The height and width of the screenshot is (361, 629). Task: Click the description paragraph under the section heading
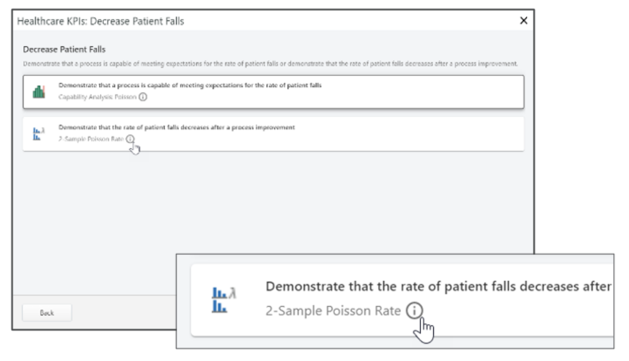click(270, 64)
